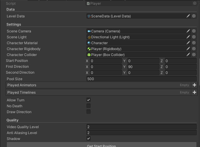
Task: Edit the SceneData Level Data asset
Action: [x=188, y=16]
